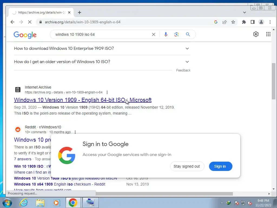Open Windows Media Player on taskbar

pos(57,203)
